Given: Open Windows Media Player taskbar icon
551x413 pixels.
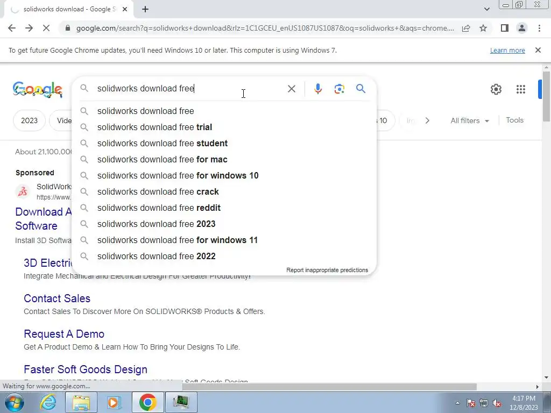Looking at the screenshot, I should point(114,402).
